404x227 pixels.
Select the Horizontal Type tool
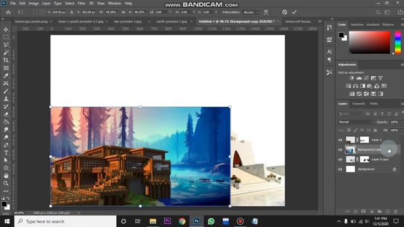pos(6,153)
